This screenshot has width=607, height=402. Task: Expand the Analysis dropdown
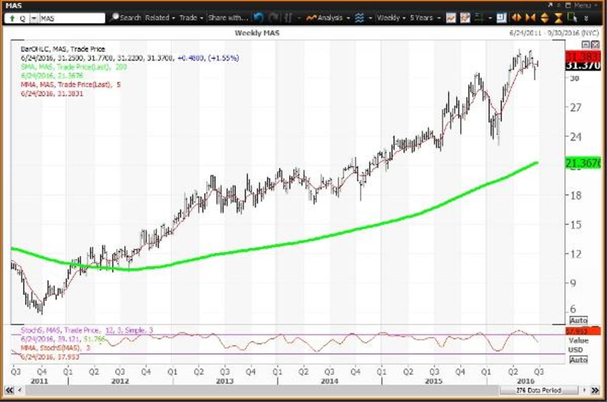pos(331,18)
